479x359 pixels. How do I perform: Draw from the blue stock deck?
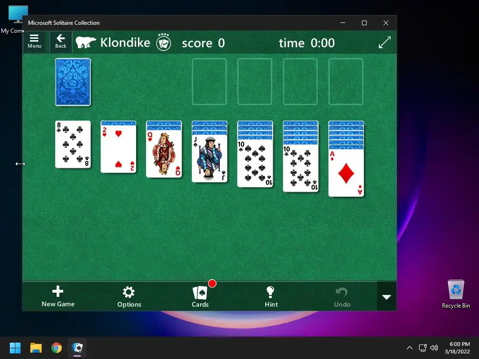(x=73, y=82)
